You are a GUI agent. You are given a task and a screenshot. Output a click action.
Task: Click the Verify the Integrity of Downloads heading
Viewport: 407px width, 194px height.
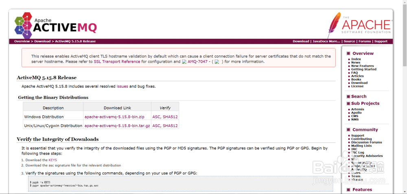pyautogui.click(x=58, y=139)
